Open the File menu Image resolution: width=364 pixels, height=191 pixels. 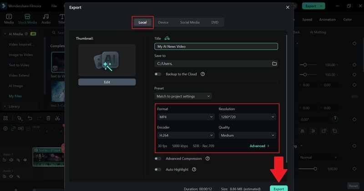[54, 6]
